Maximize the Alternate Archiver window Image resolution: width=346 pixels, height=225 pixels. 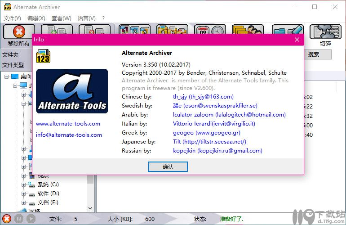coord(315,7)
